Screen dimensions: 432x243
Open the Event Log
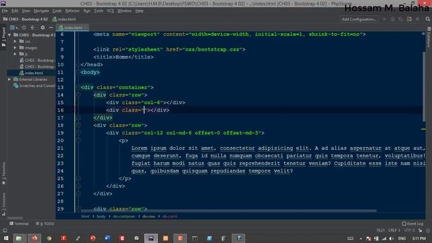tap(412, 223)
